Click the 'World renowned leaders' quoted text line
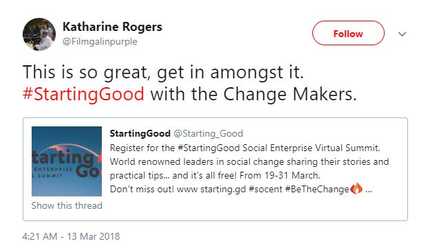Screen dimensions: 430x250 249,161
